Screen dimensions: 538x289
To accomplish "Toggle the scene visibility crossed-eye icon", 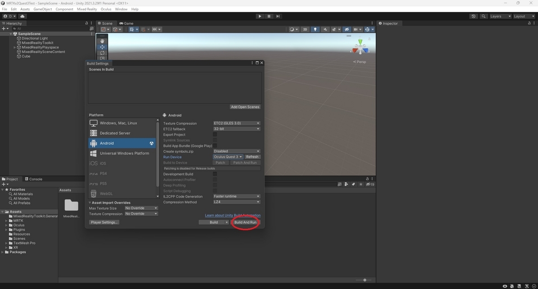I will 347,30.
